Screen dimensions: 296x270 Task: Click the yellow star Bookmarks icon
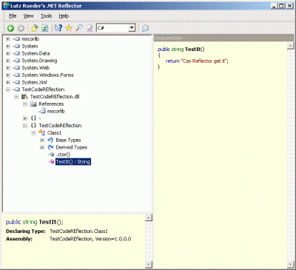(x=69, y=28)
